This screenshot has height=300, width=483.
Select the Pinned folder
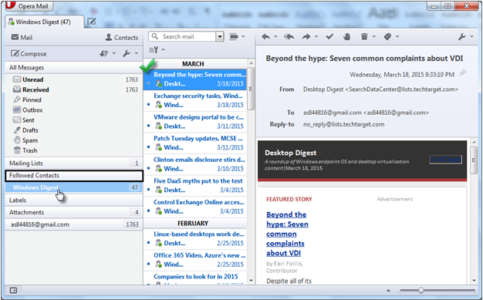point(74,99)
